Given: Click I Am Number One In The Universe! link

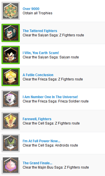Looking at the screenshot, I should pos(50,97).
